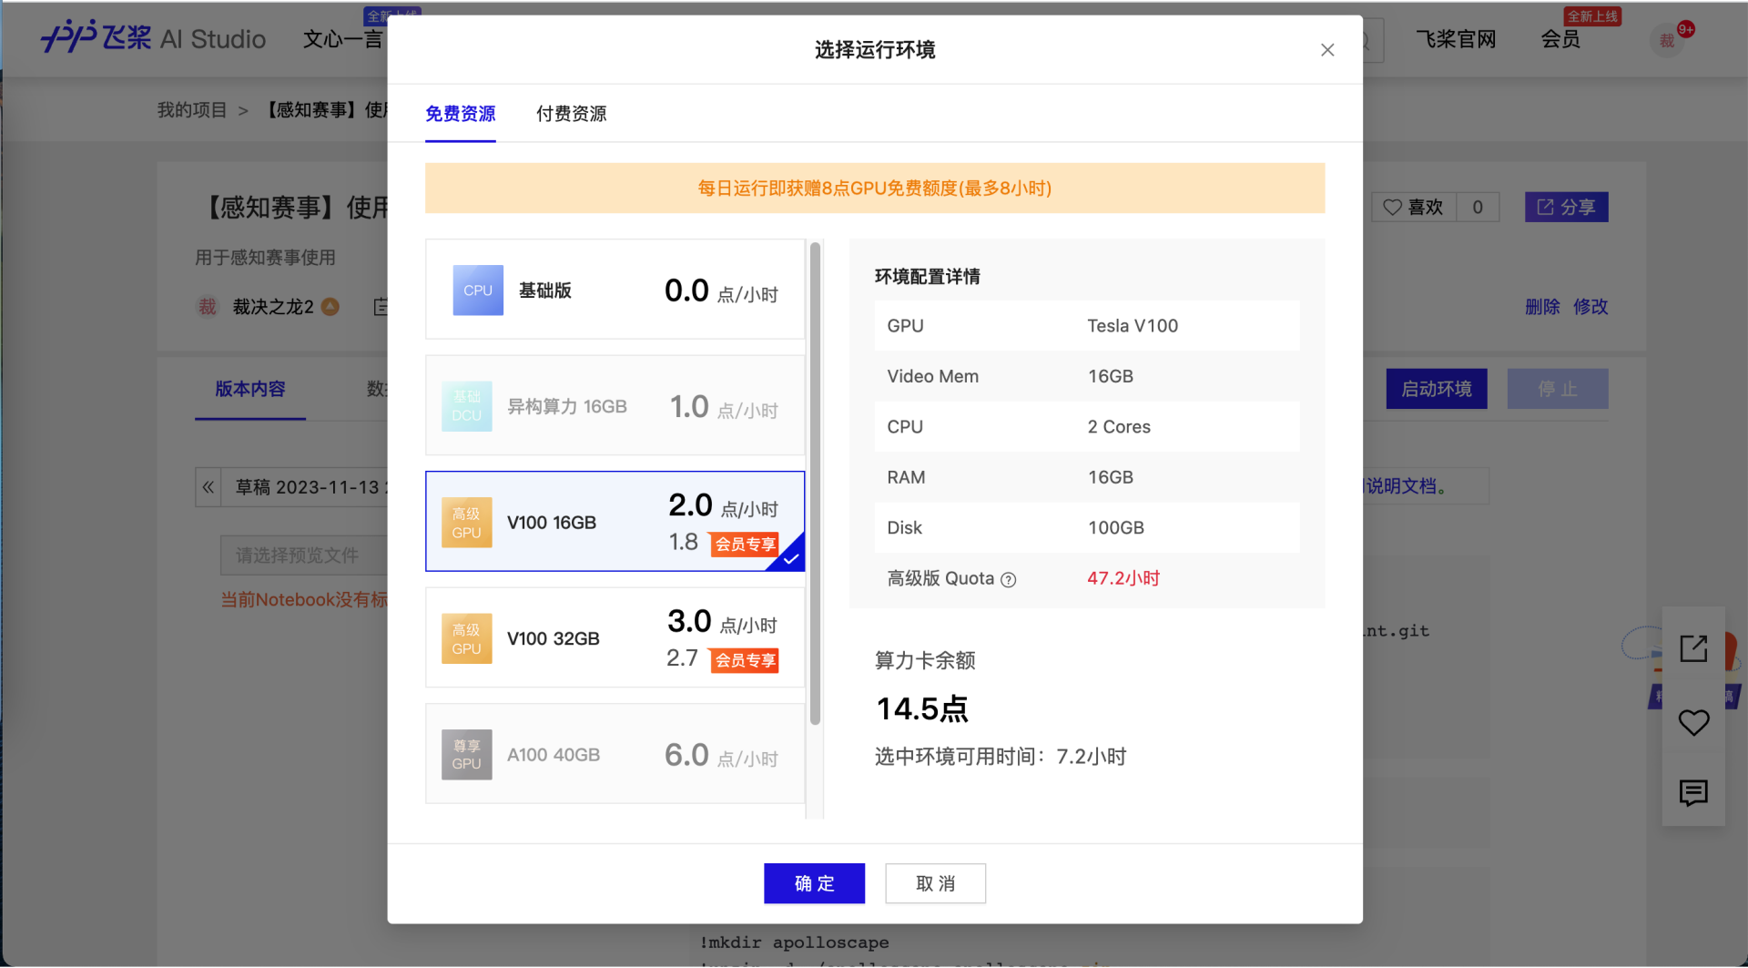This screenshot has height=968, width=1748.
Task: Open the 飞桨官网 menu item
Action: tap(1456, 39)
